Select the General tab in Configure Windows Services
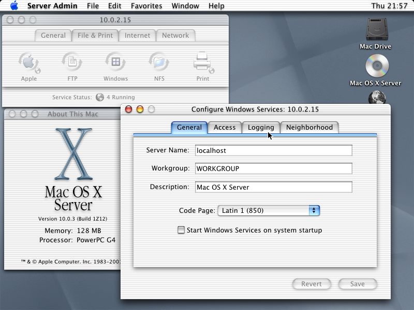414x310 pixels. pos(189,128)
